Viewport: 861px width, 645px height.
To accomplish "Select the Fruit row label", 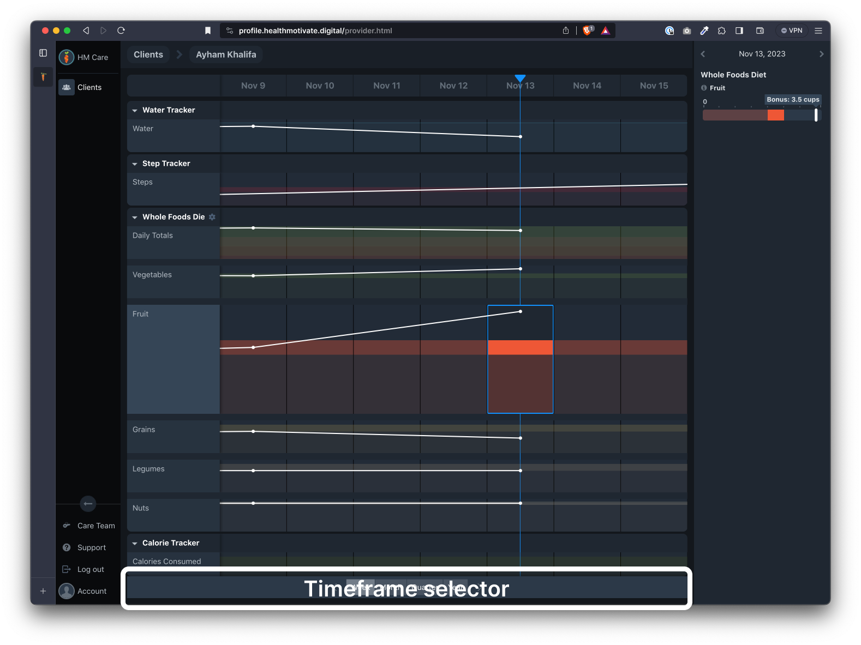I will pos(140,314).
